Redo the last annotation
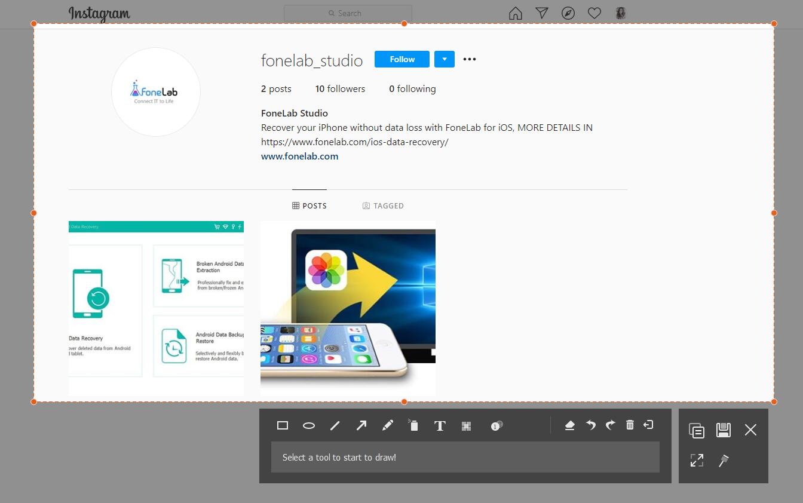The image size is (803, 503). tap(610, 425)
